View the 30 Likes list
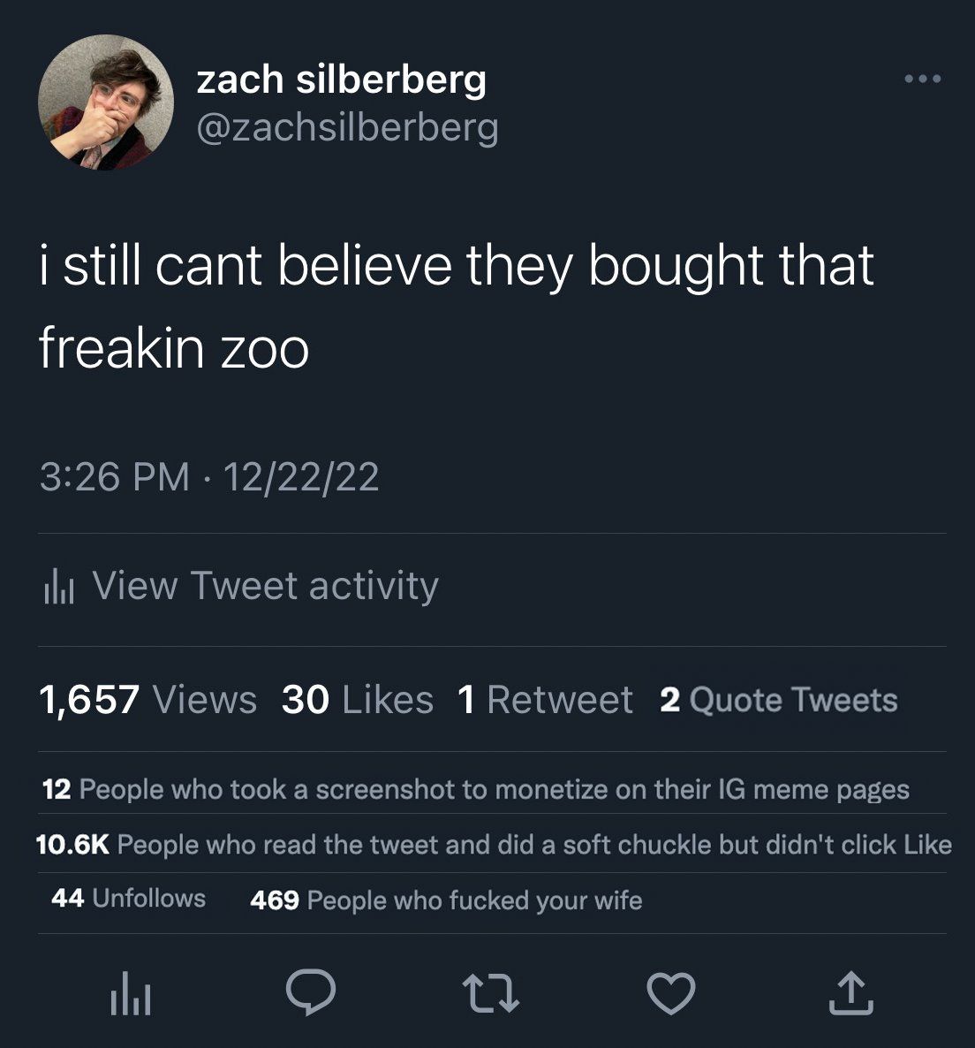This screenshot has width=975, height=1048. tap(358, 700)
